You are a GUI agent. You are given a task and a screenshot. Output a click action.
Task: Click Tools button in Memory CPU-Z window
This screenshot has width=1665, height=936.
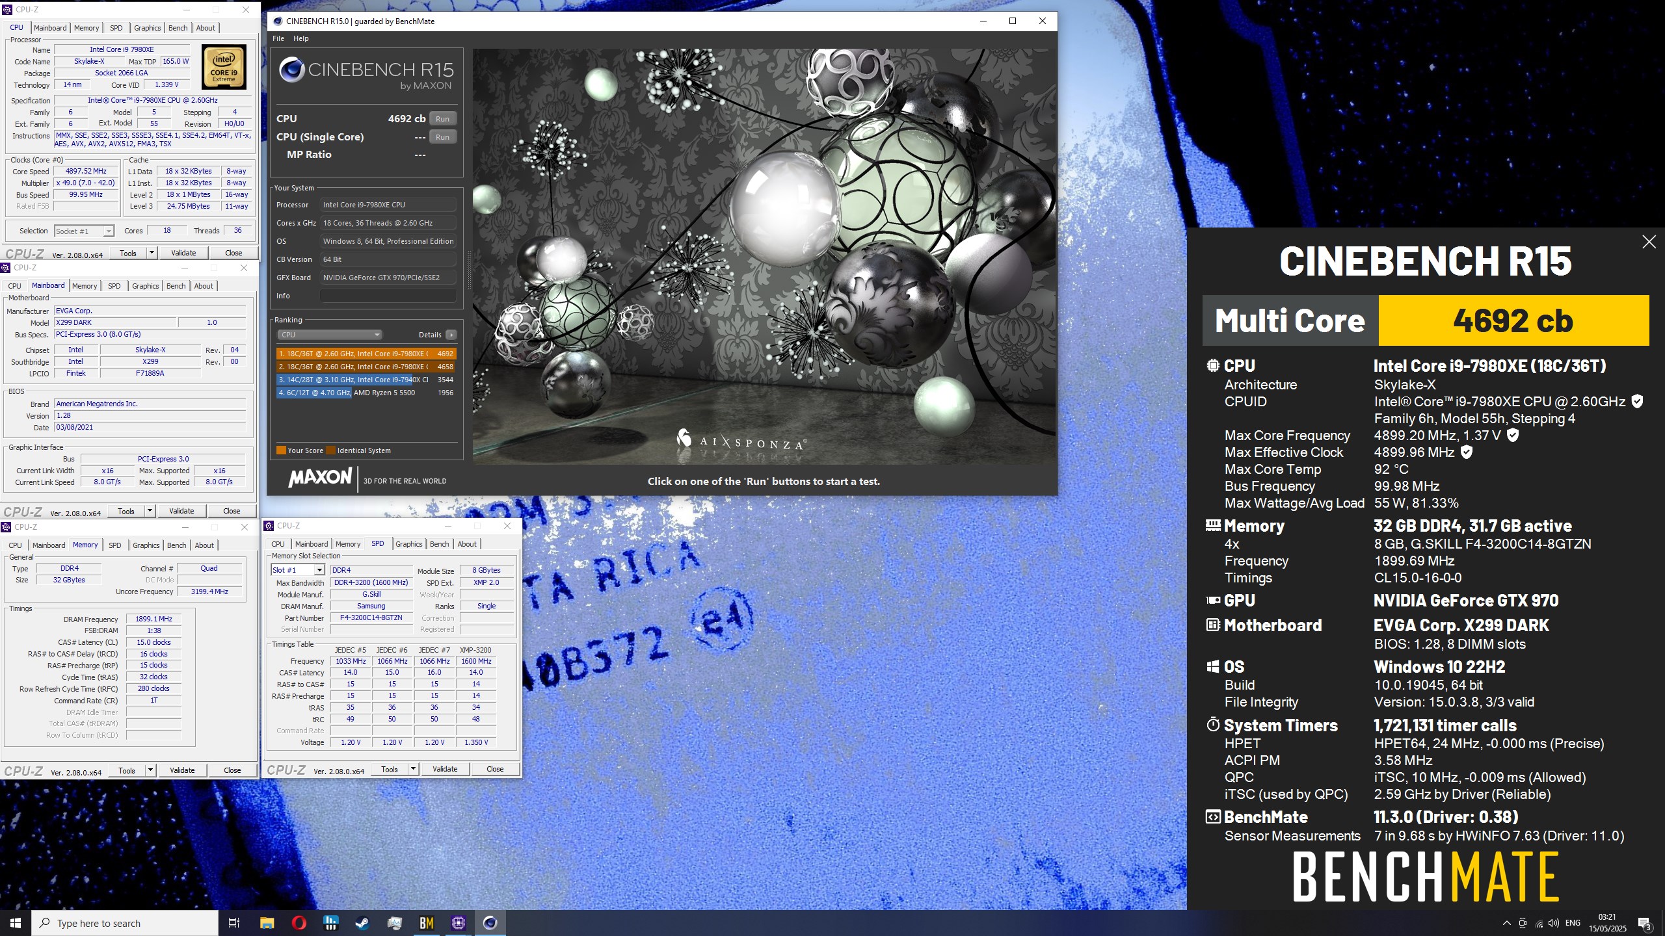click(x=127, y=770)
